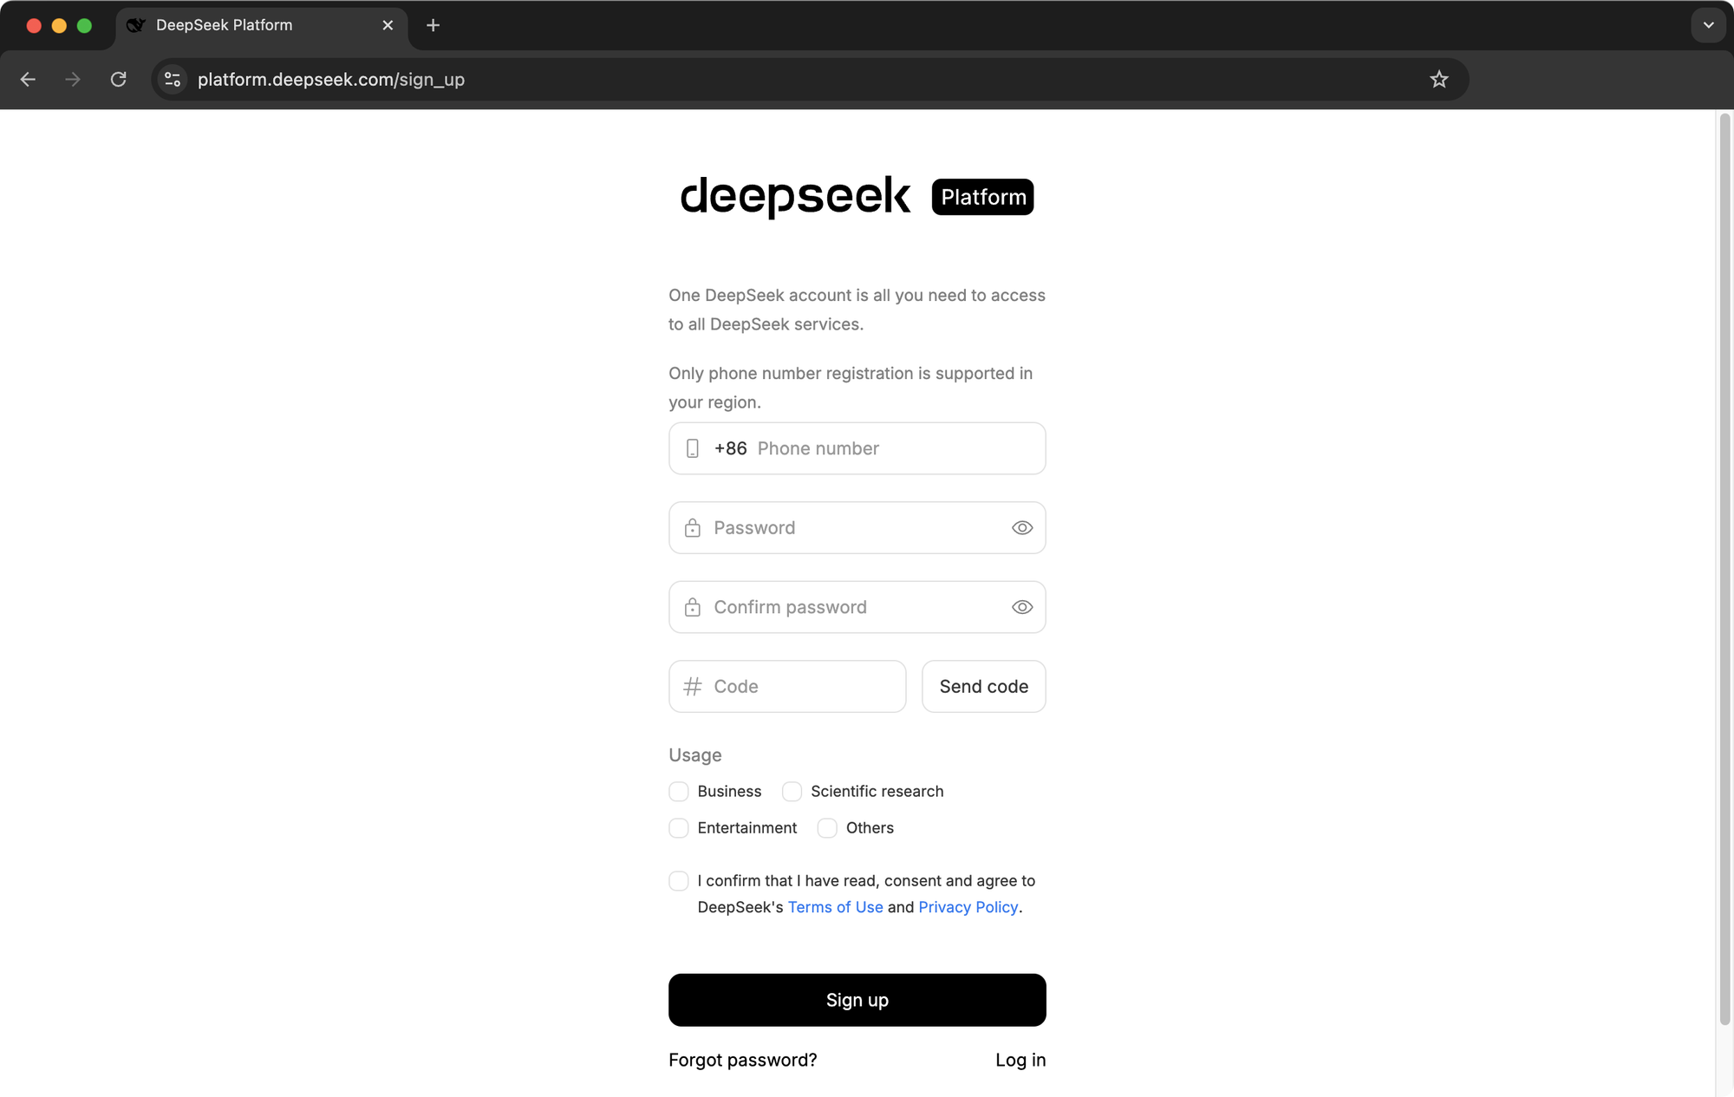Click the vertical page scrollbar
1734x1097 pixels.
1724,568
